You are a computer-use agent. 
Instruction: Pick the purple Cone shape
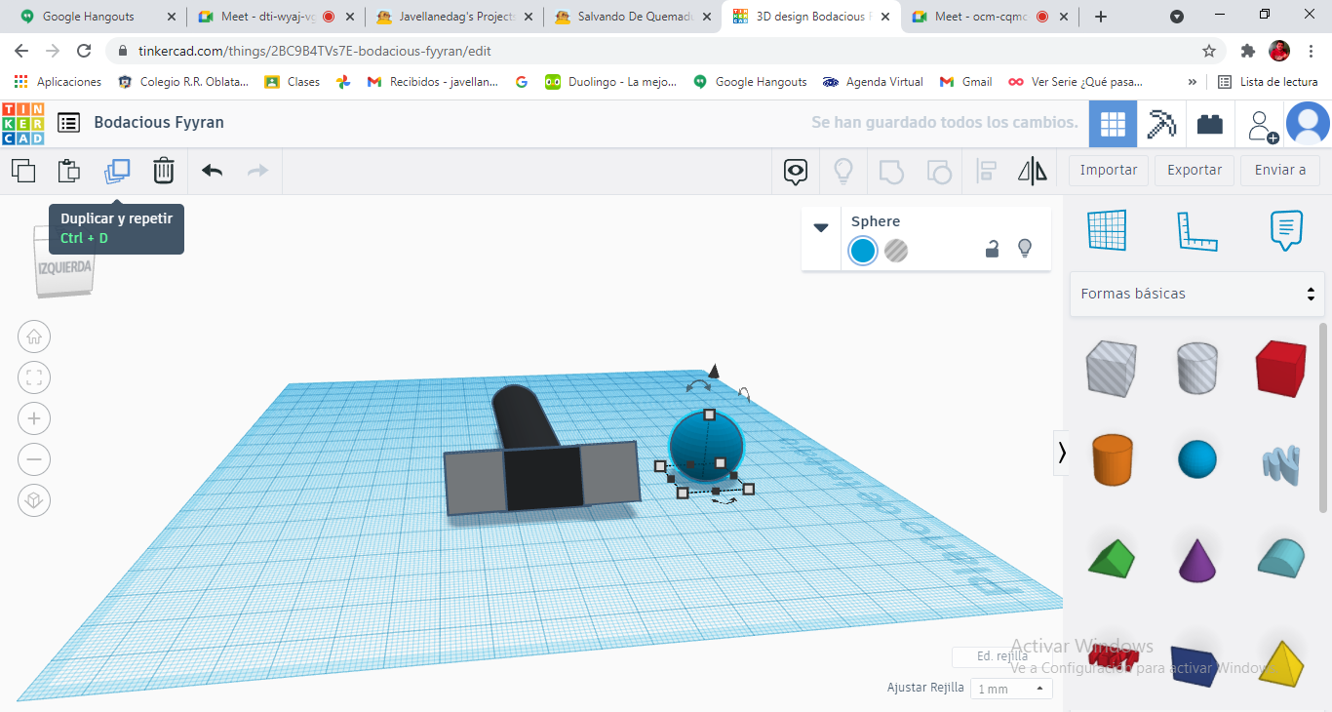[x=1196, y=559]
